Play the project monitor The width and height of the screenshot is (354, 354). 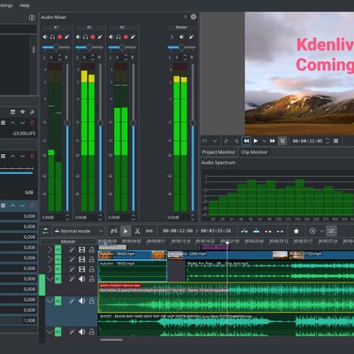[x=256, y=141]
